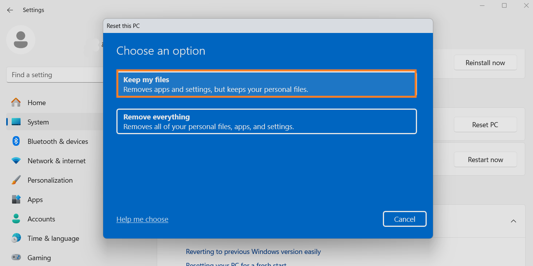Screen dimensions: 533x266
Task: Open Reverting to previous Windows version link
Action: click(x=253, y=252)
